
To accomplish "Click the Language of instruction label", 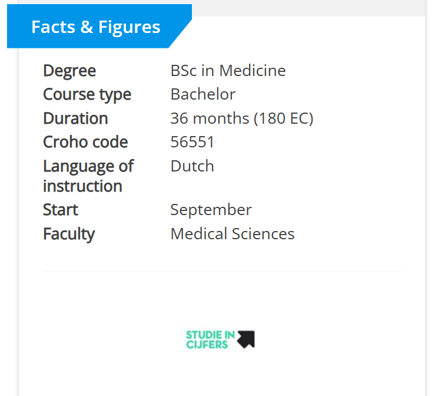I will [88, 176].
